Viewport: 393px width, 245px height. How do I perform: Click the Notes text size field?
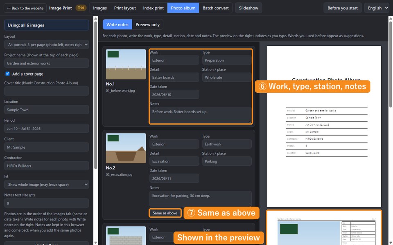tap(47, 203)
